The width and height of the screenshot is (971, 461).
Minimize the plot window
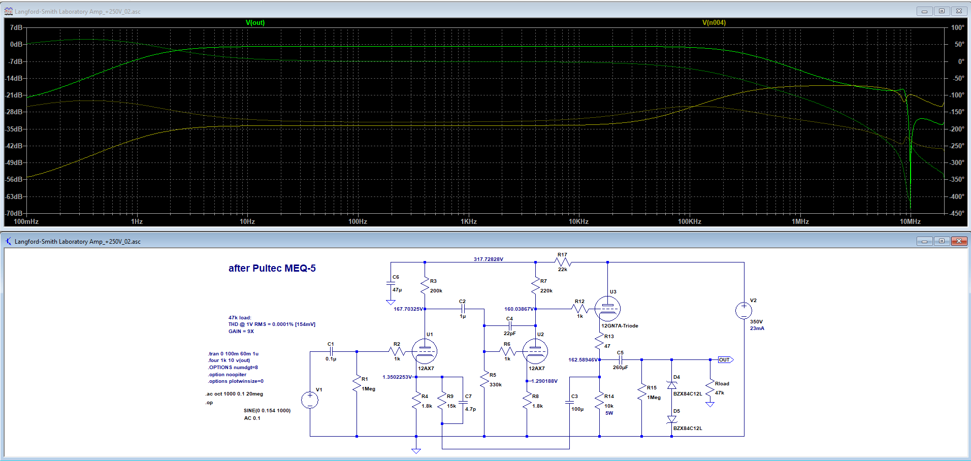click(x=924, y=11)
